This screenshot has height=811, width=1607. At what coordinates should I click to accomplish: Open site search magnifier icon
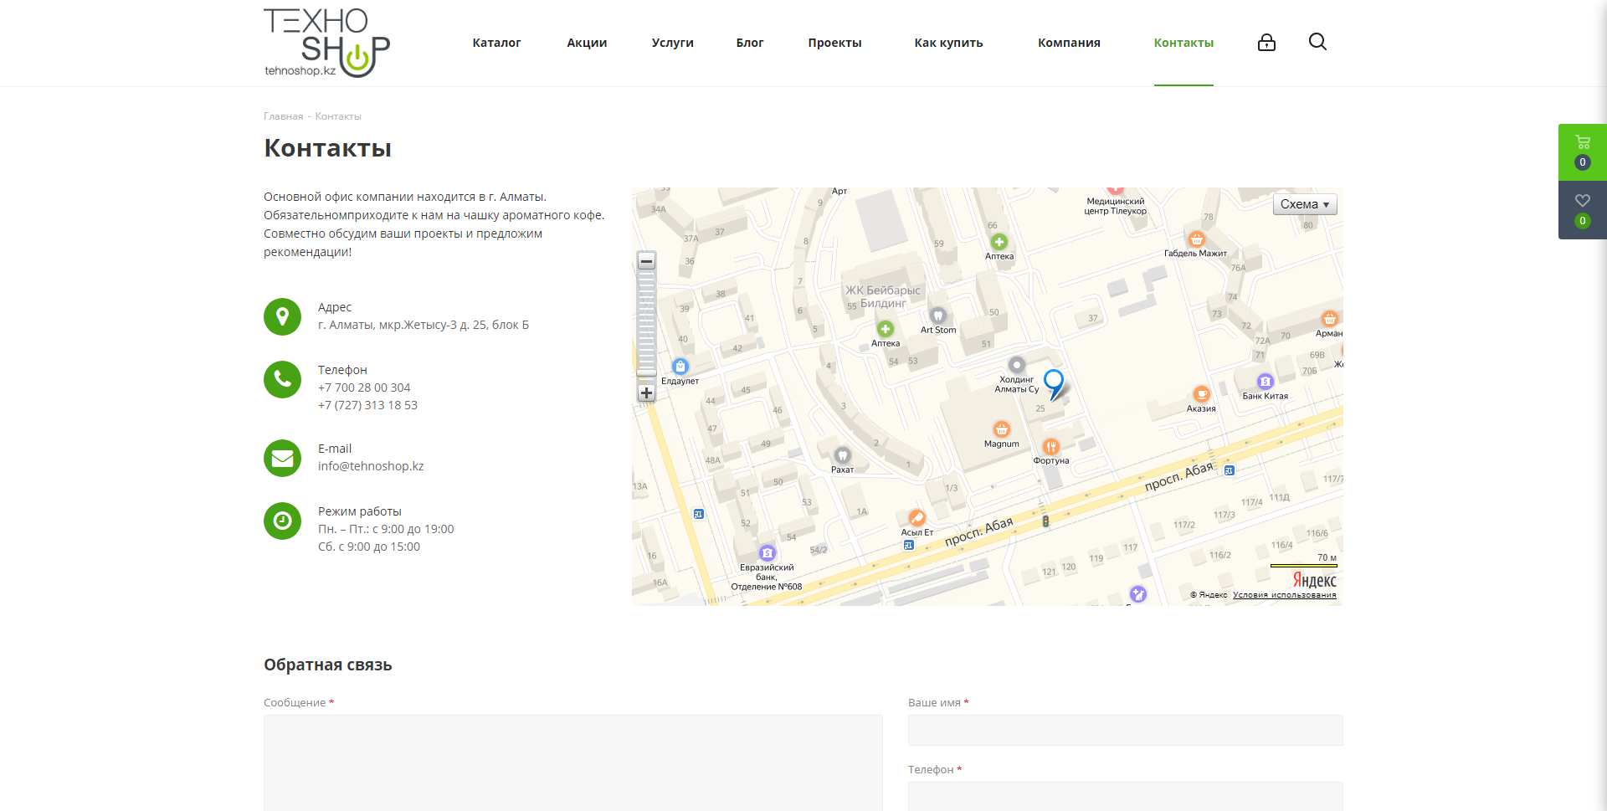[1317, 42]
